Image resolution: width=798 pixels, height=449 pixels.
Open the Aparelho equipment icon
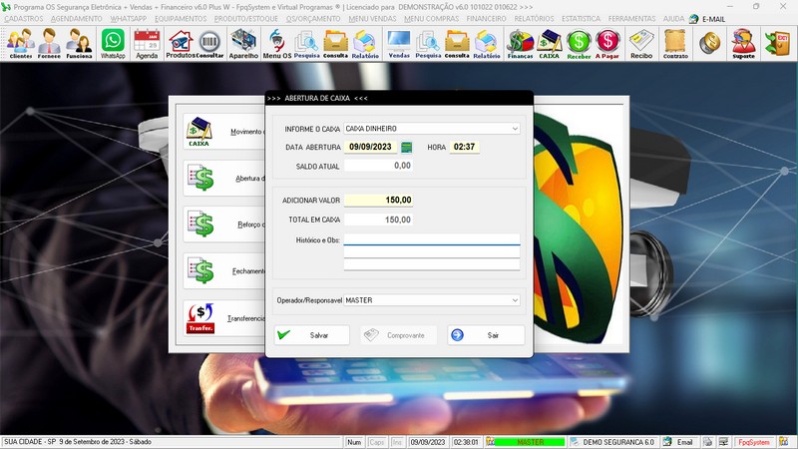(243, 44)
